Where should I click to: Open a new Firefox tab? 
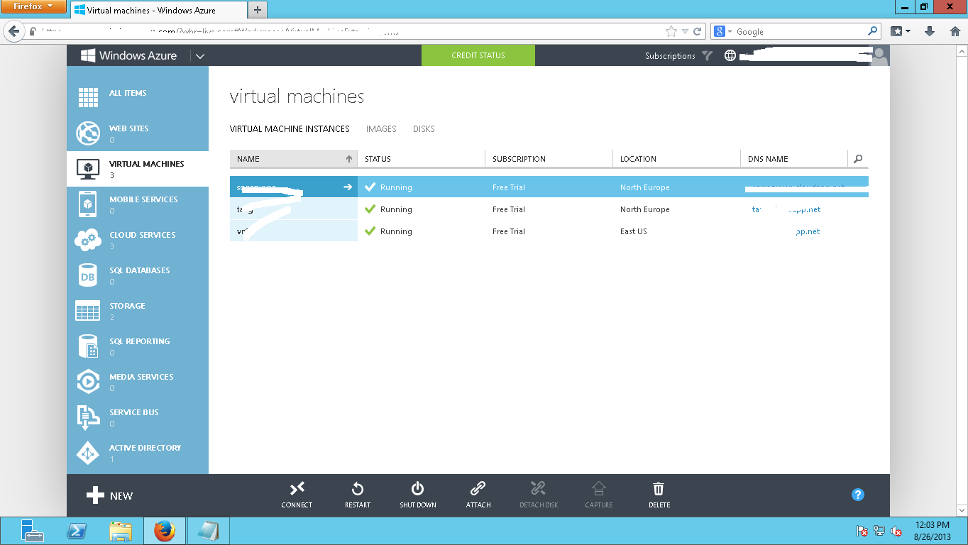pyautogui.click(x=258, y=9)
